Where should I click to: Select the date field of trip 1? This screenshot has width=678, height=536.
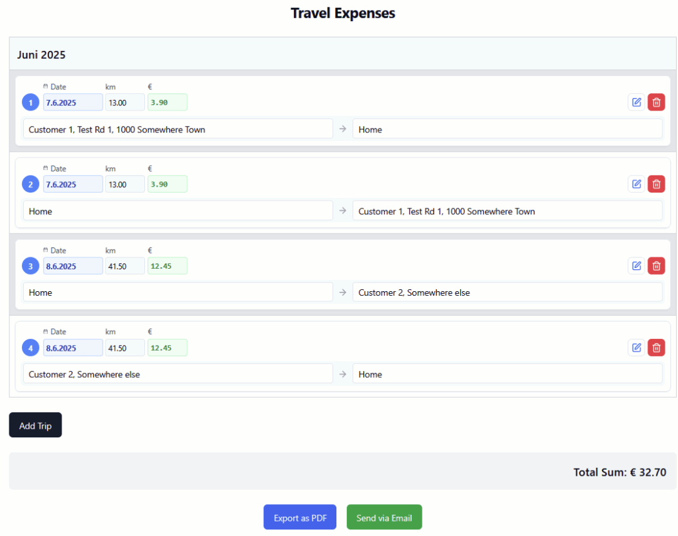tap(73, 103)
